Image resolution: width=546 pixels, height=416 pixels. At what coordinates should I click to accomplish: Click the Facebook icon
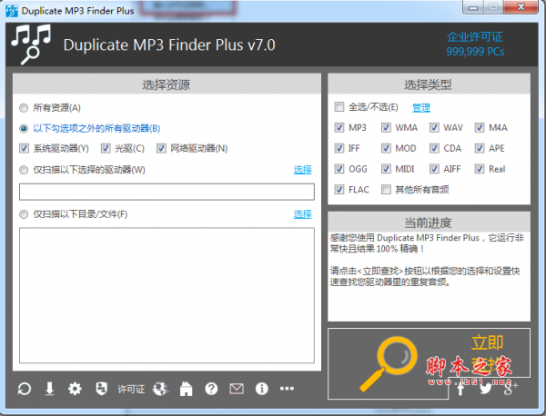pos(460,389)
